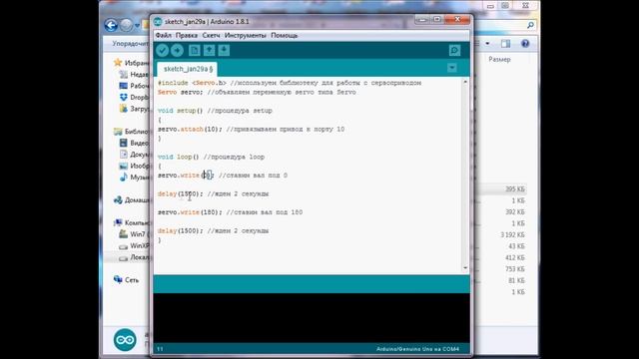639x359 pixels.
Task: Open a sketch with the Open icon
Action: coord(209,51)
